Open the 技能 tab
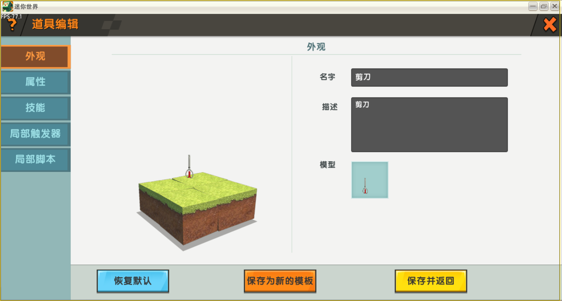The height and width of the screenshot is (301, 562). point(35,108)
